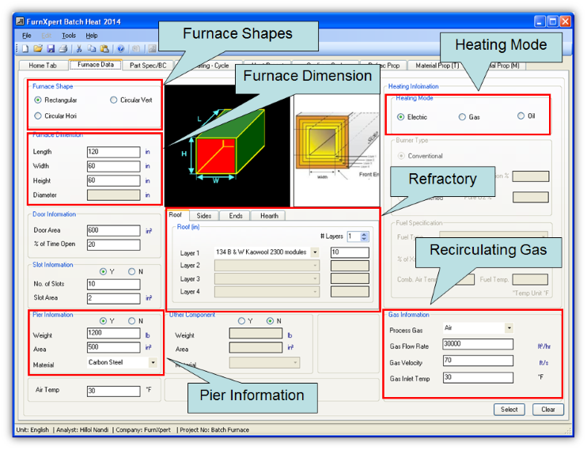Open the Layer 1 refractory material dropdown
The width and height of the screenshot is (587, 450).
pyautogui.click(x=315, y=252)
